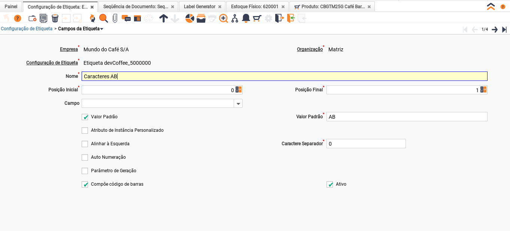Go to the next record arrow

(495, 30)
